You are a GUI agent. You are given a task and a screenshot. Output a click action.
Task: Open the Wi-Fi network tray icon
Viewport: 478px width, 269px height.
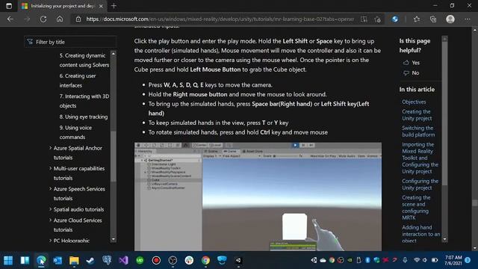pyautogui.click(x=417, y=260)
